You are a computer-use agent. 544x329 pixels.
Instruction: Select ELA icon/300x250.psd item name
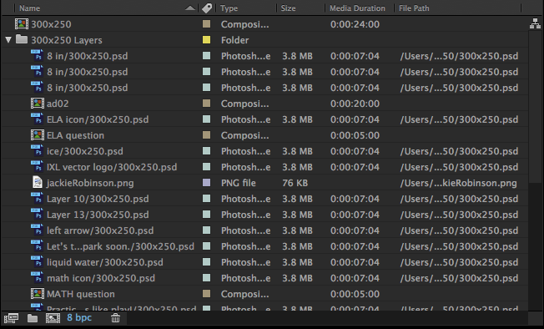point(98,119)
